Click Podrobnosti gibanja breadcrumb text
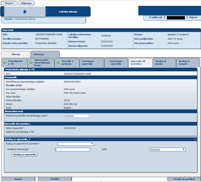 (x=25, y=19)
